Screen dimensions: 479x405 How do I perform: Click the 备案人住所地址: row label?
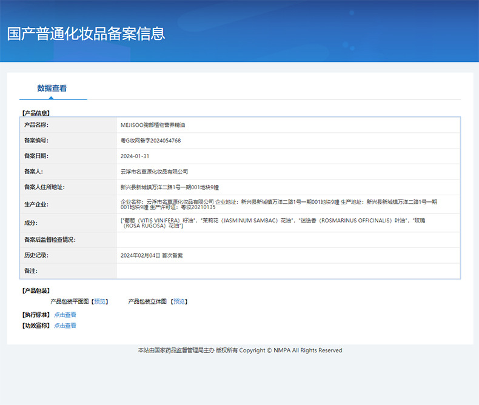(x=45, y=187)
